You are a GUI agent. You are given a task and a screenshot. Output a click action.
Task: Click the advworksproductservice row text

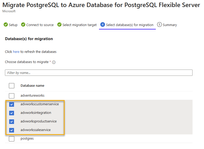coord(39,121)
